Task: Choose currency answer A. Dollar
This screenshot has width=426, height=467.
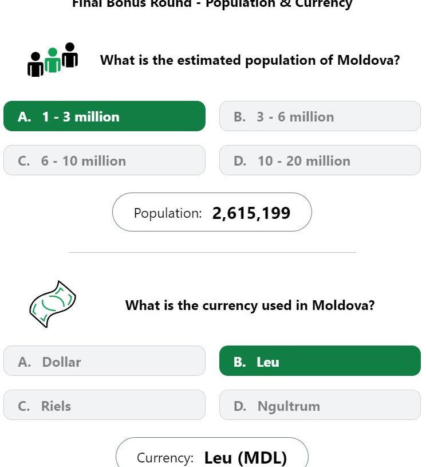Action: click(104, 360)
